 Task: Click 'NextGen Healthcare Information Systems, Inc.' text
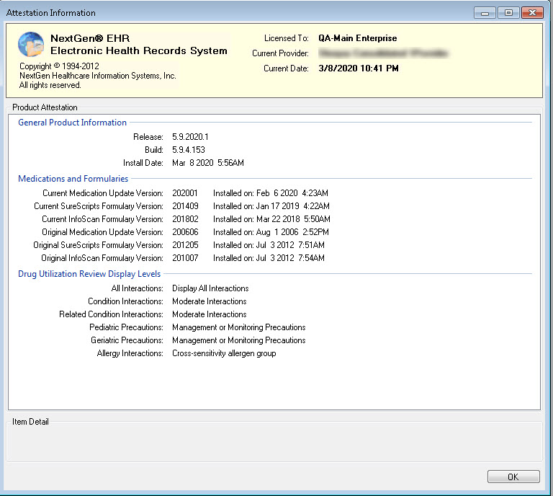point(98,76)
